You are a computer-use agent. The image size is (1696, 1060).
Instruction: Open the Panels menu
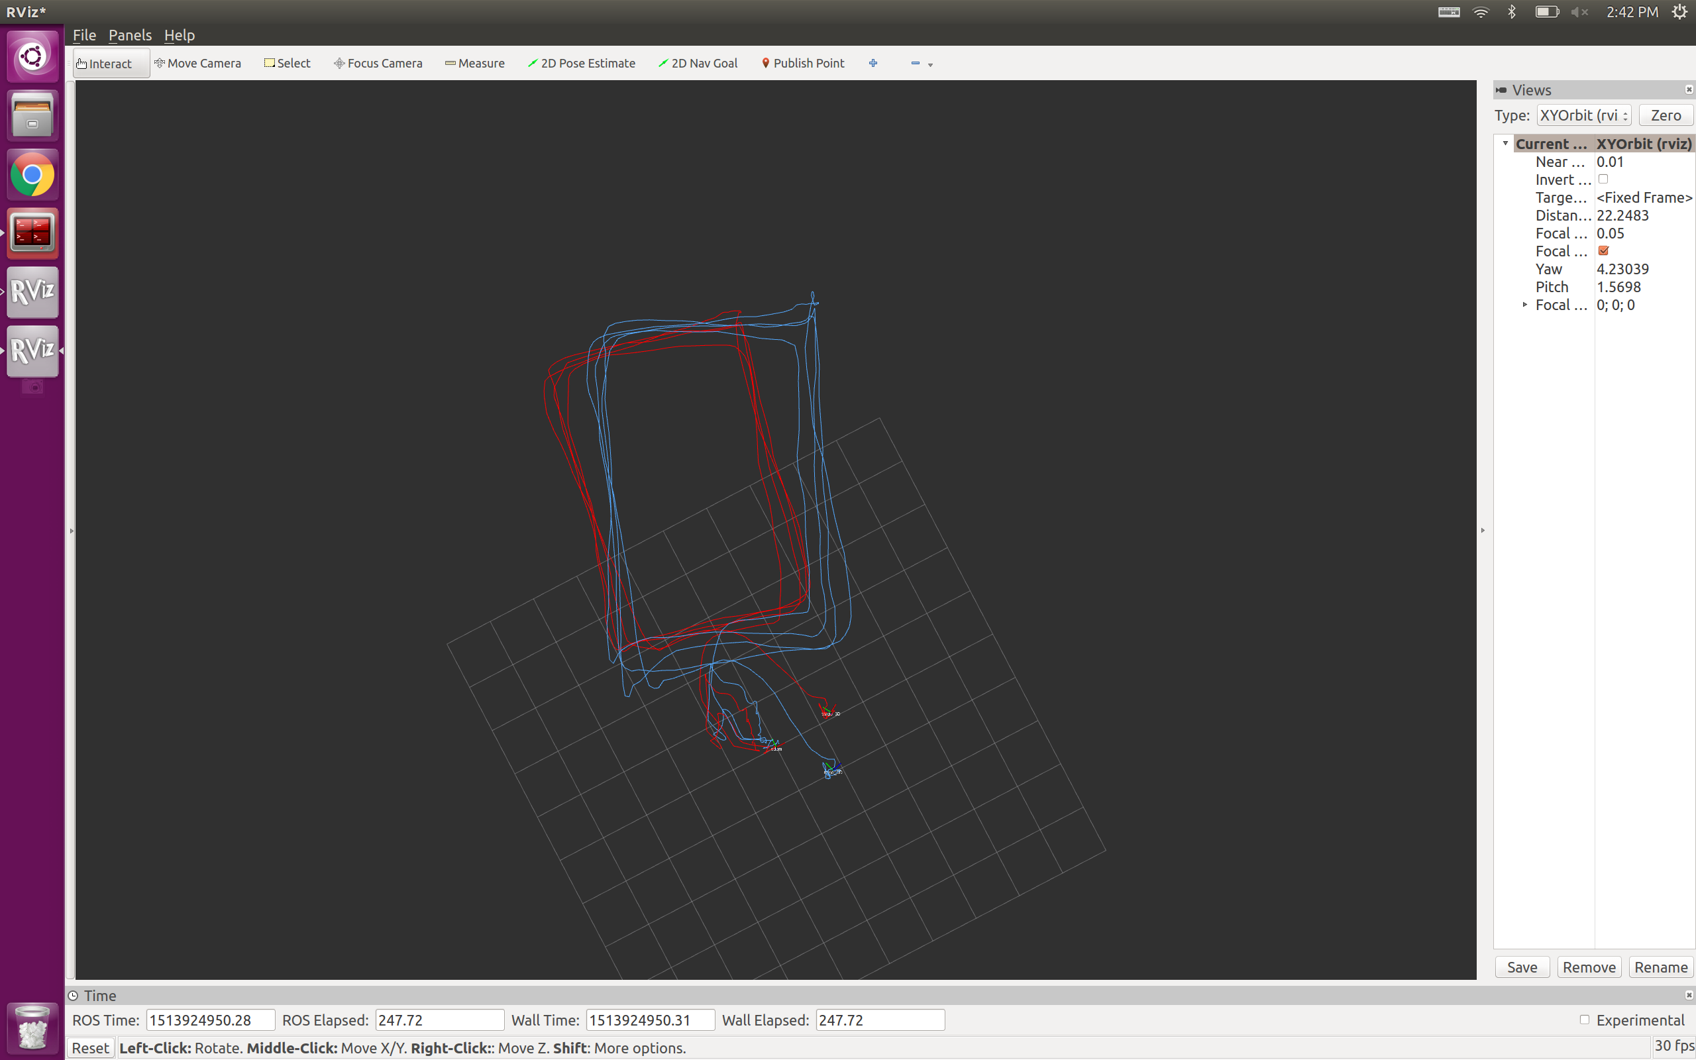[x=130, y=34]
